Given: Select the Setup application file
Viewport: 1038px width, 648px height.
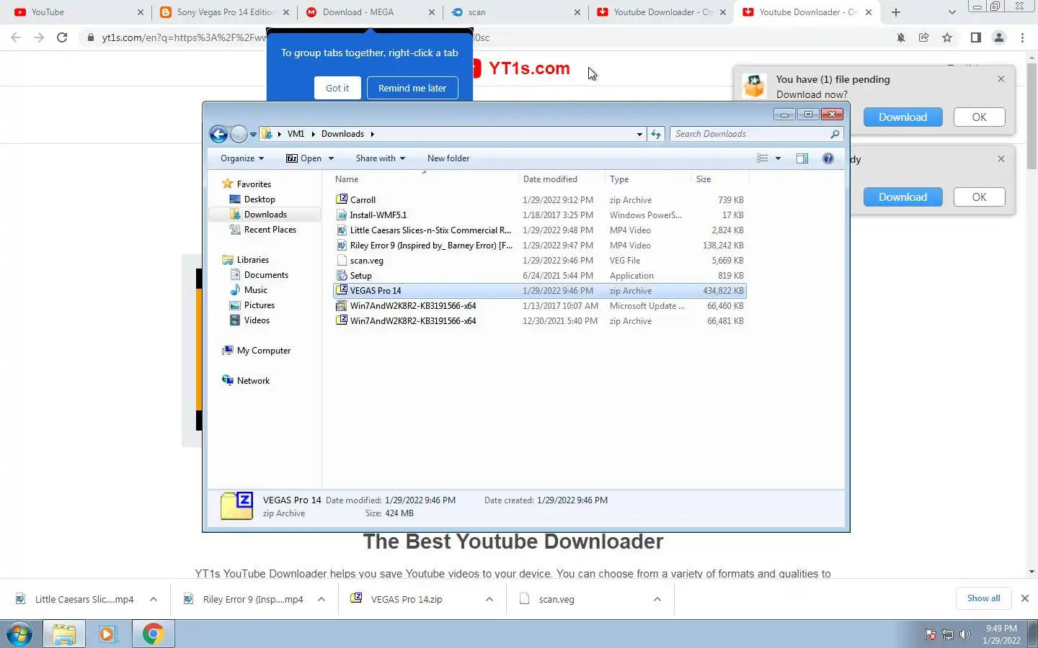Looking at the screenshot, I should 539,276.
